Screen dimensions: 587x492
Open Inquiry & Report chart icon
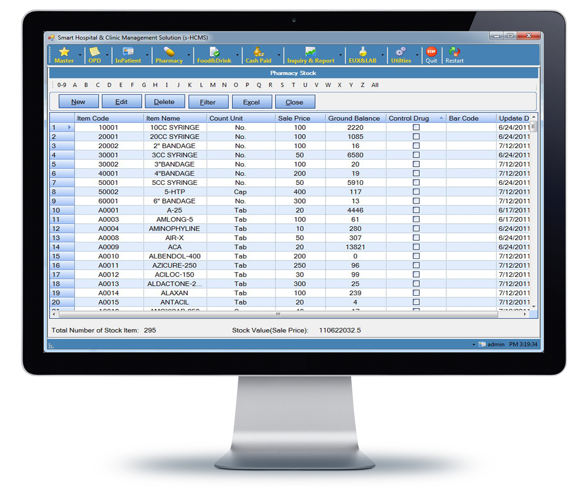pos(310,52)
